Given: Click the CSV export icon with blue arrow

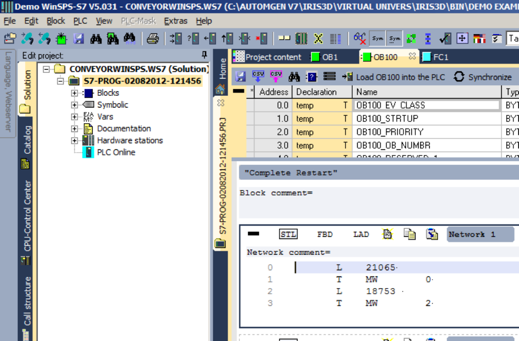Looking at the screenshot, I should 258,77.
